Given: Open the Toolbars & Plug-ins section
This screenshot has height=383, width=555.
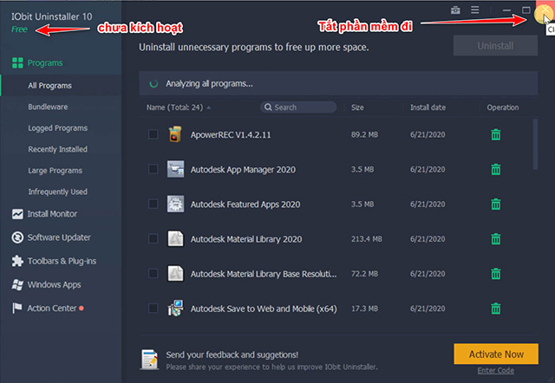Looking at the screenshot, I should tap(62, 261).
